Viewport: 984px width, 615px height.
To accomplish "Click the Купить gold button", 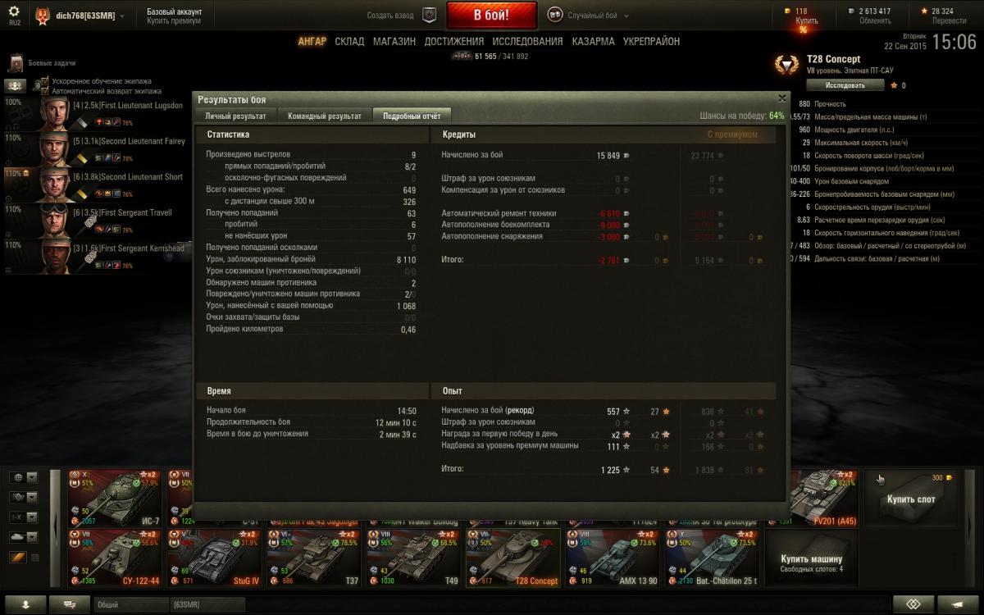I will coord(806,20).
